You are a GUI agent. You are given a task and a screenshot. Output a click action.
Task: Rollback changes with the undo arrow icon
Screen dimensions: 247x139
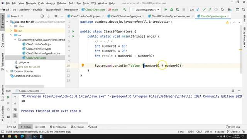pyautogui.click(x=222, y=10)
